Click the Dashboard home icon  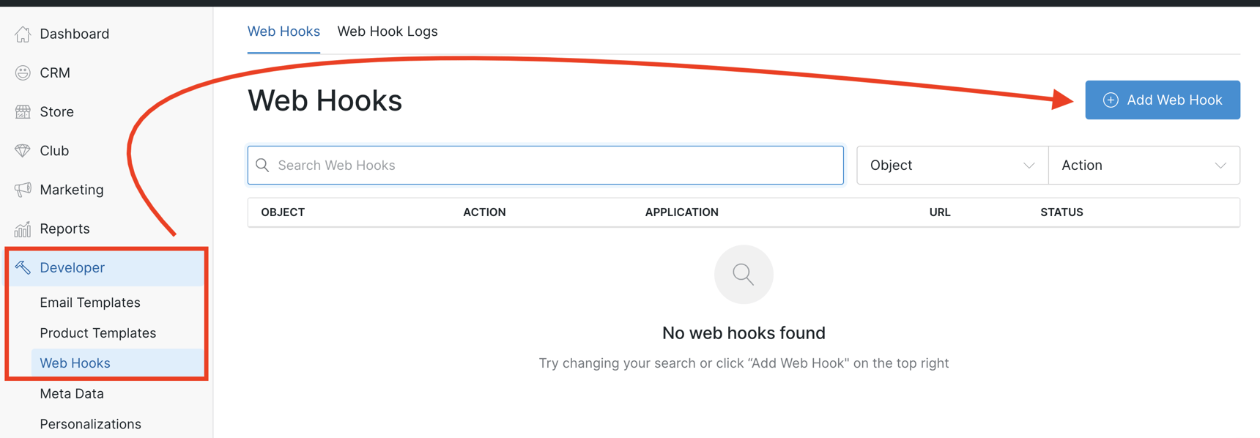(x=23, y=34)
